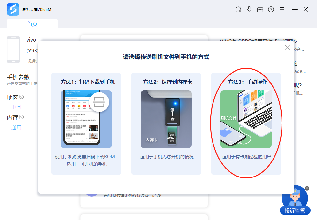Click help icon beside 地区
Image resolution: width=317 pixels, height=220 pixels.
(x=21, y=97)
